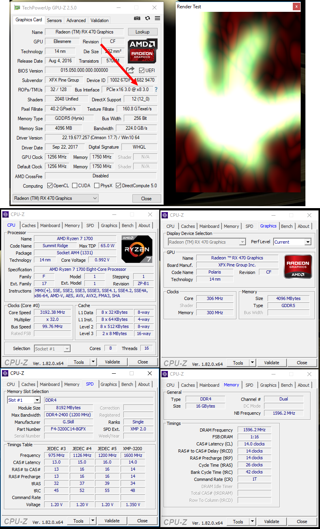The width and height of the screenshot is (320, 529).
Task: Open the Caches tab in the Ryzen CPU-Z window
Action: click(x=29, y=225)
